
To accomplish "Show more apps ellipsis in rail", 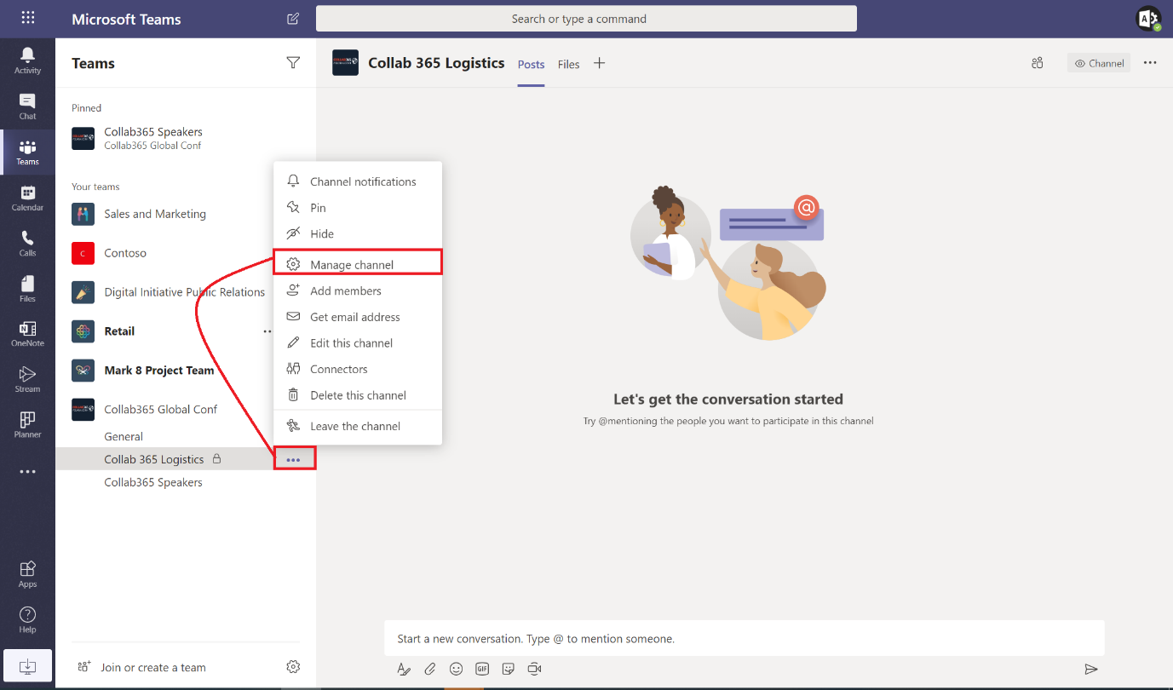I will click(27, 471).
